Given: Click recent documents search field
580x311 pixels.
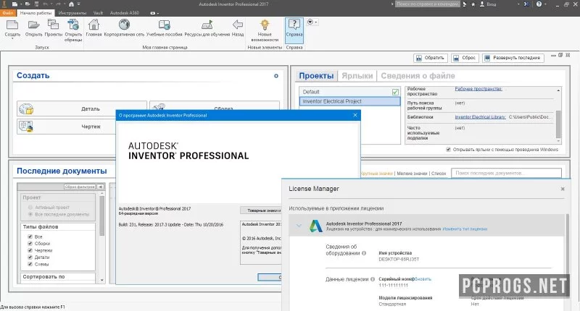Looking at the screenshot, I should 506,173.
